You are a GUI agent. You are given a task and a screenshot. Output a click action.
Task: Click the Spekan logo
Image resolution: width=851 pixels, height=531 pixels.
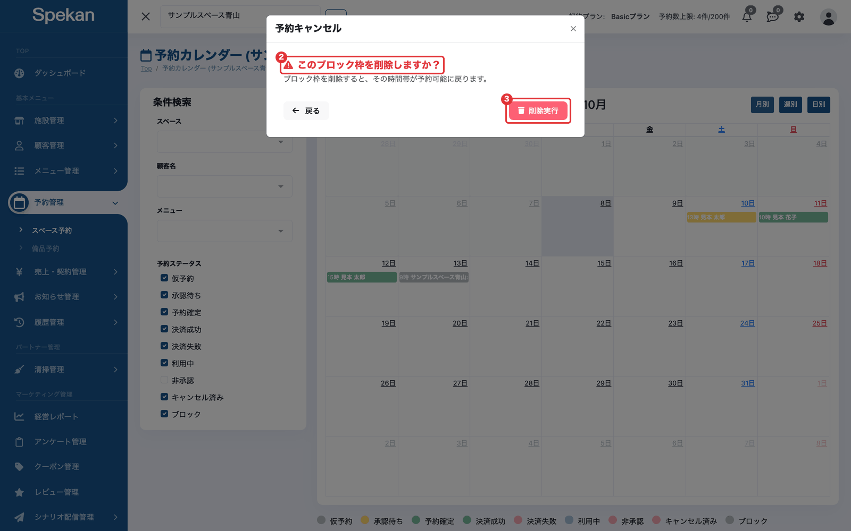(x=63, y=15)
